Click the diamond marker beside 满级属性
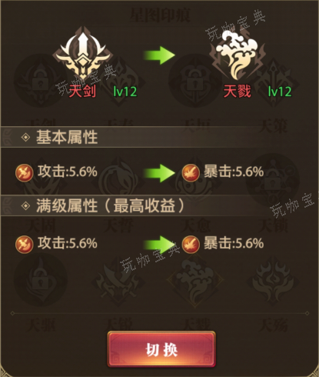Screen dimensions: 319x377 (x=25, y=205)
